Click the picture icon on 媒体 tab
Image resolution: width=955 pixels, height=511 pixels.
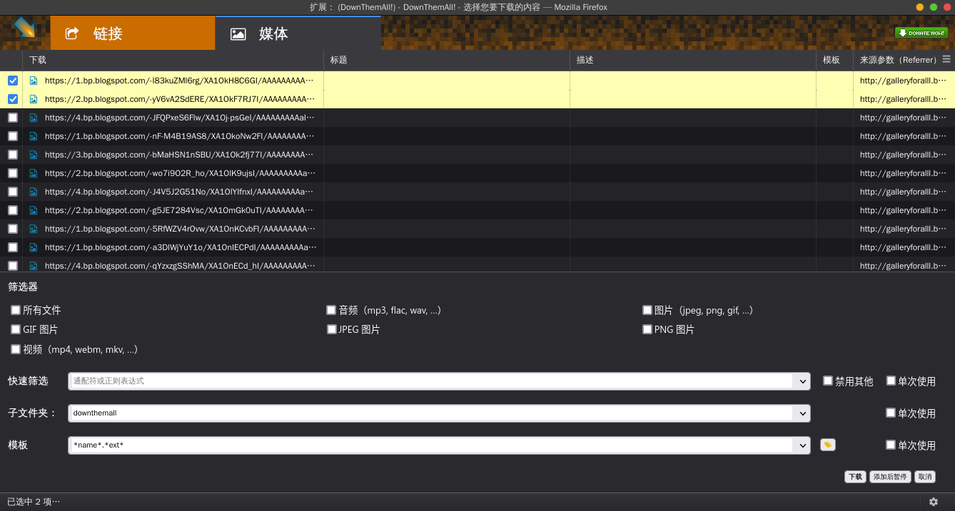coord(238,33)
